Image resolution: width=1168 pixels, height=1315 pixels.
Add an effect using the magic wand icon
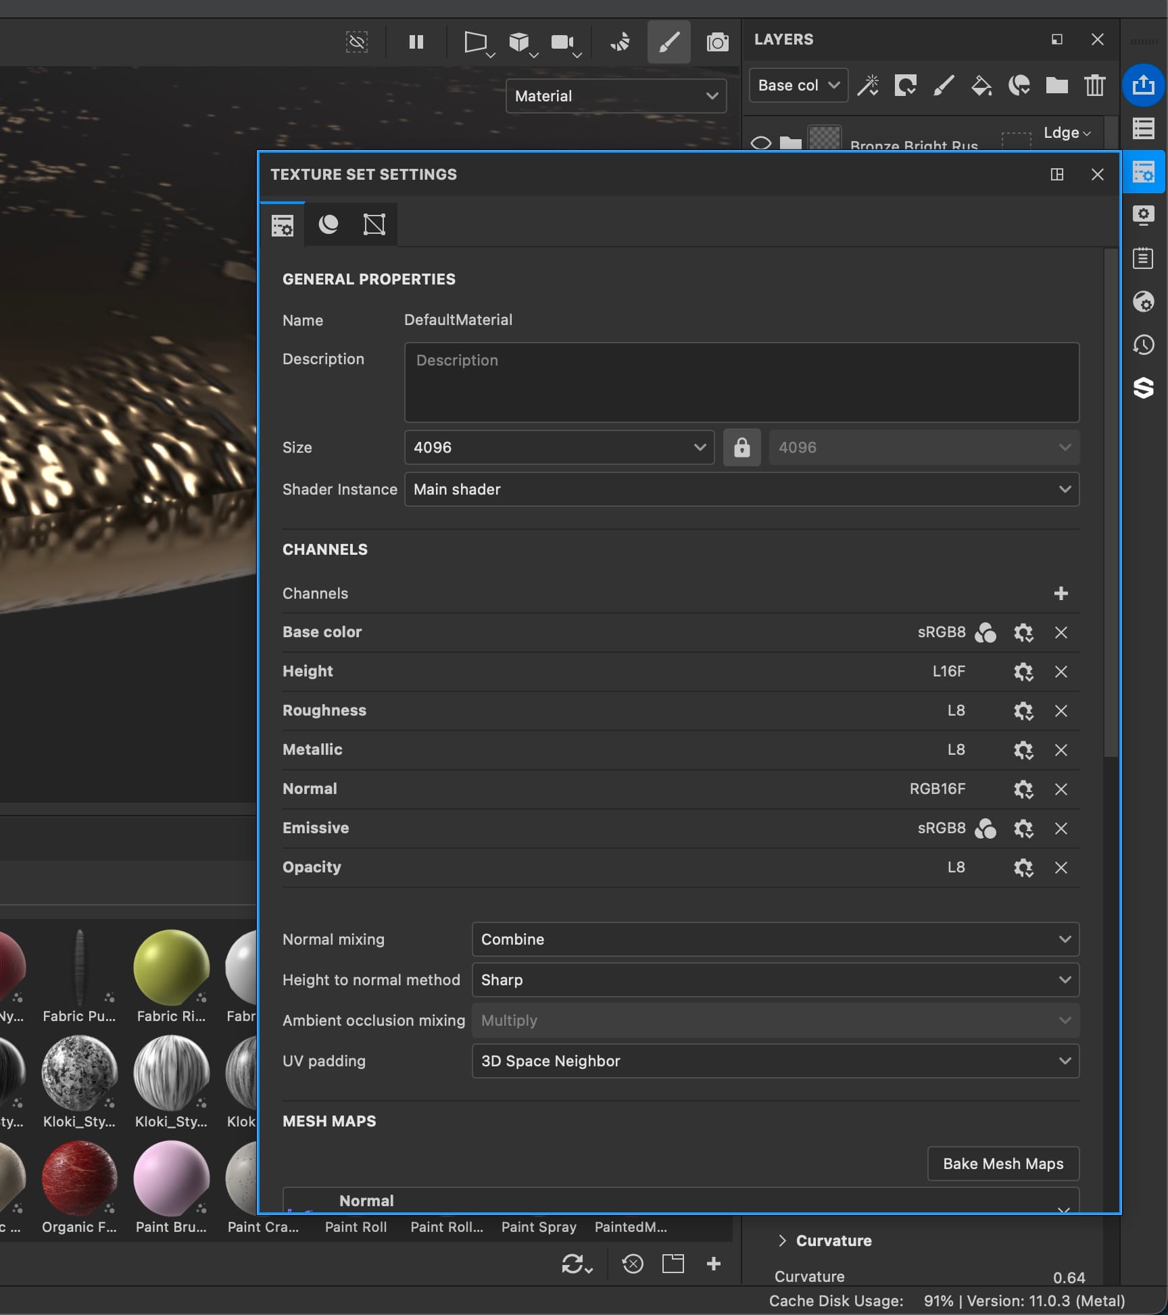tap(869, 85)
